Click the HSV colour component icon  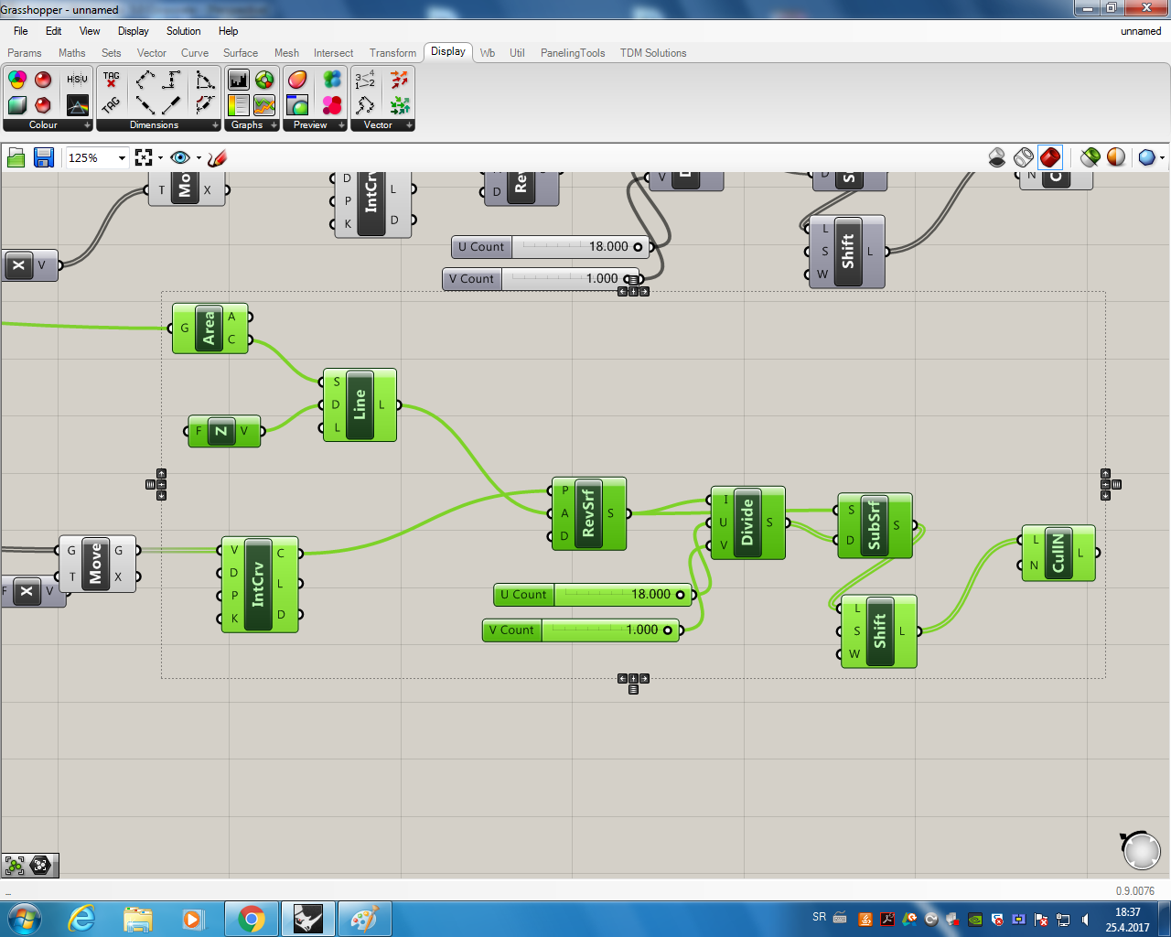pyautogui.click(x=78, y=80)
